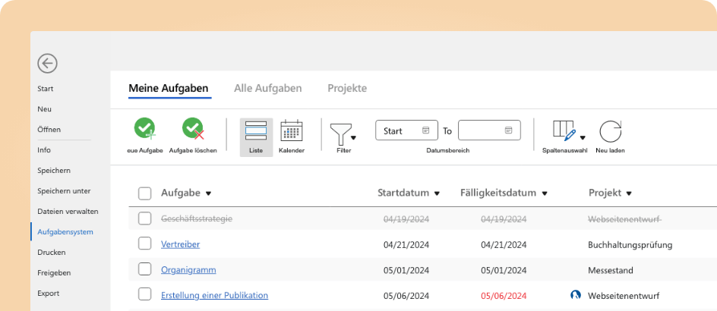Viewport: 717px width, 311px height.
Task: Select Neu in the sidebar
Action: (44, 109)
